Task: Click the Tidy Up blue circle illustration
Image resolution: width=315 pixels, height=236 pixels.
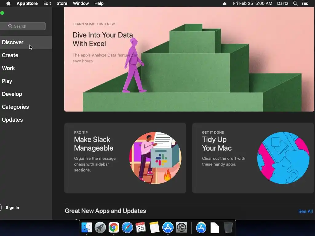Action: pyautogui.click(x=283, y=158)
